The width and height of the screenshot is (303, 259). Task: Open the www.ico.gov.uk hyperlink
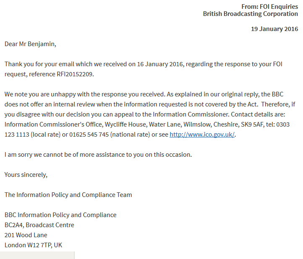pyautogui.click(x=202, y=135)
